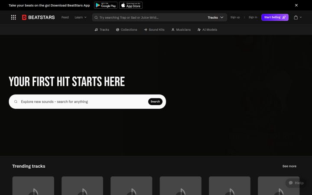This screenshot has width=312, height=195.
Task: Open the Learn dropdown menu
Action: pyautogui.click(x=81, y=17)
